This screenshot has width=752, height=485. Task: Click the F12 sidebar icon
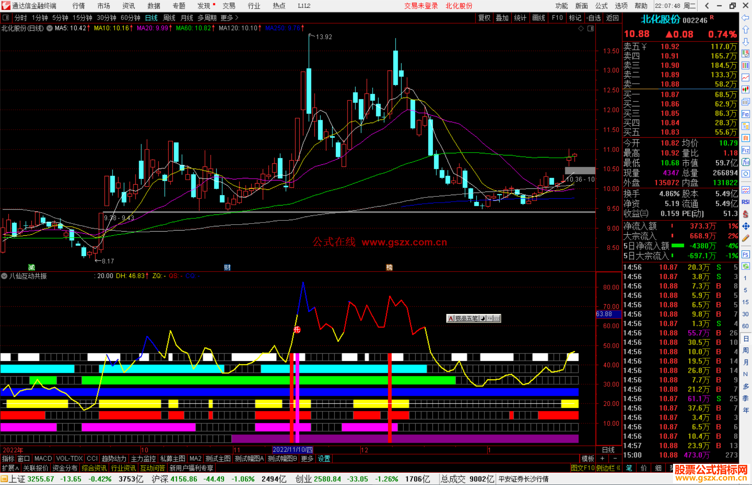coord(745,150)
